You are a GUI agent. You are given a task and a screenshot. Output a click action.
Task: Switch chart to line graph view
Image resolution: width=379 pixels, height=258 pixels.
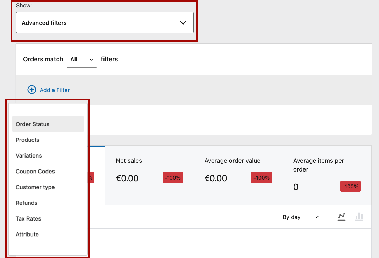[342, 217]
